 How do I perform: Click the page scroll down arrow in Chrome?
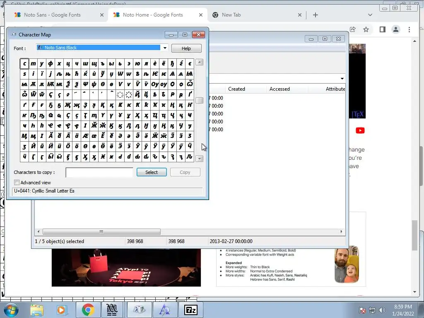coord(414,292)
